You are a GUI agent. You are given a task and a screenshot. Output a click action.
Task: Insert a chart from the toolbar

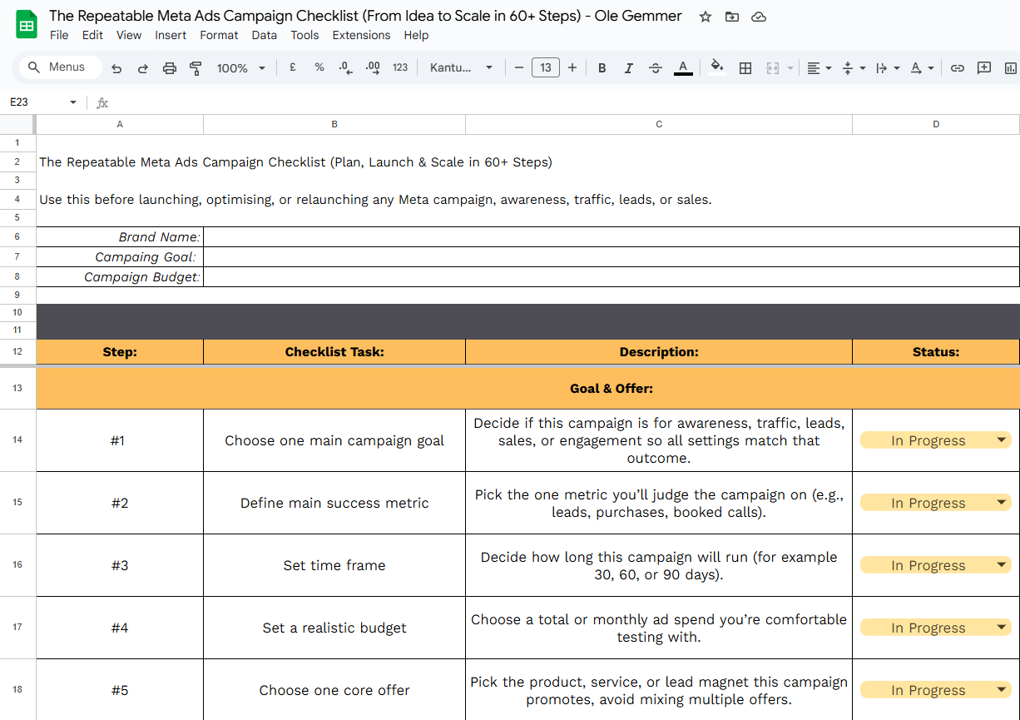tap(1011, 68)
